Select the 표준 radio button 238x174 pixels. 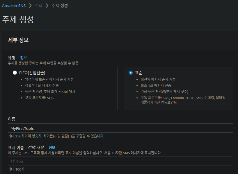131,73
